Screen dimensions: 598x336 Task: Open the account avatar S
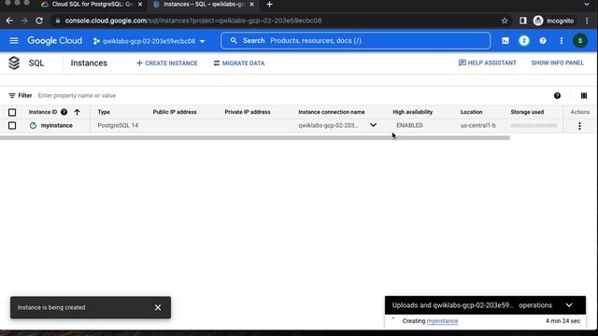point(580,41)
